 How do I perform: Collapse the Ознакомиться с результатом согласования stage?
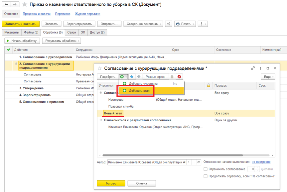pyautogui.click(x=101, y=120)
